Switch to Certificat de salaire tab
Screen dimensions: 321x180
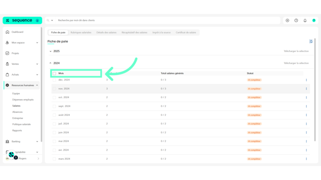186,33
